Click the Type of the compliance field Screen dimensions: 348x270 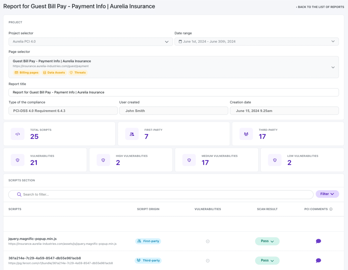(63, 111)
